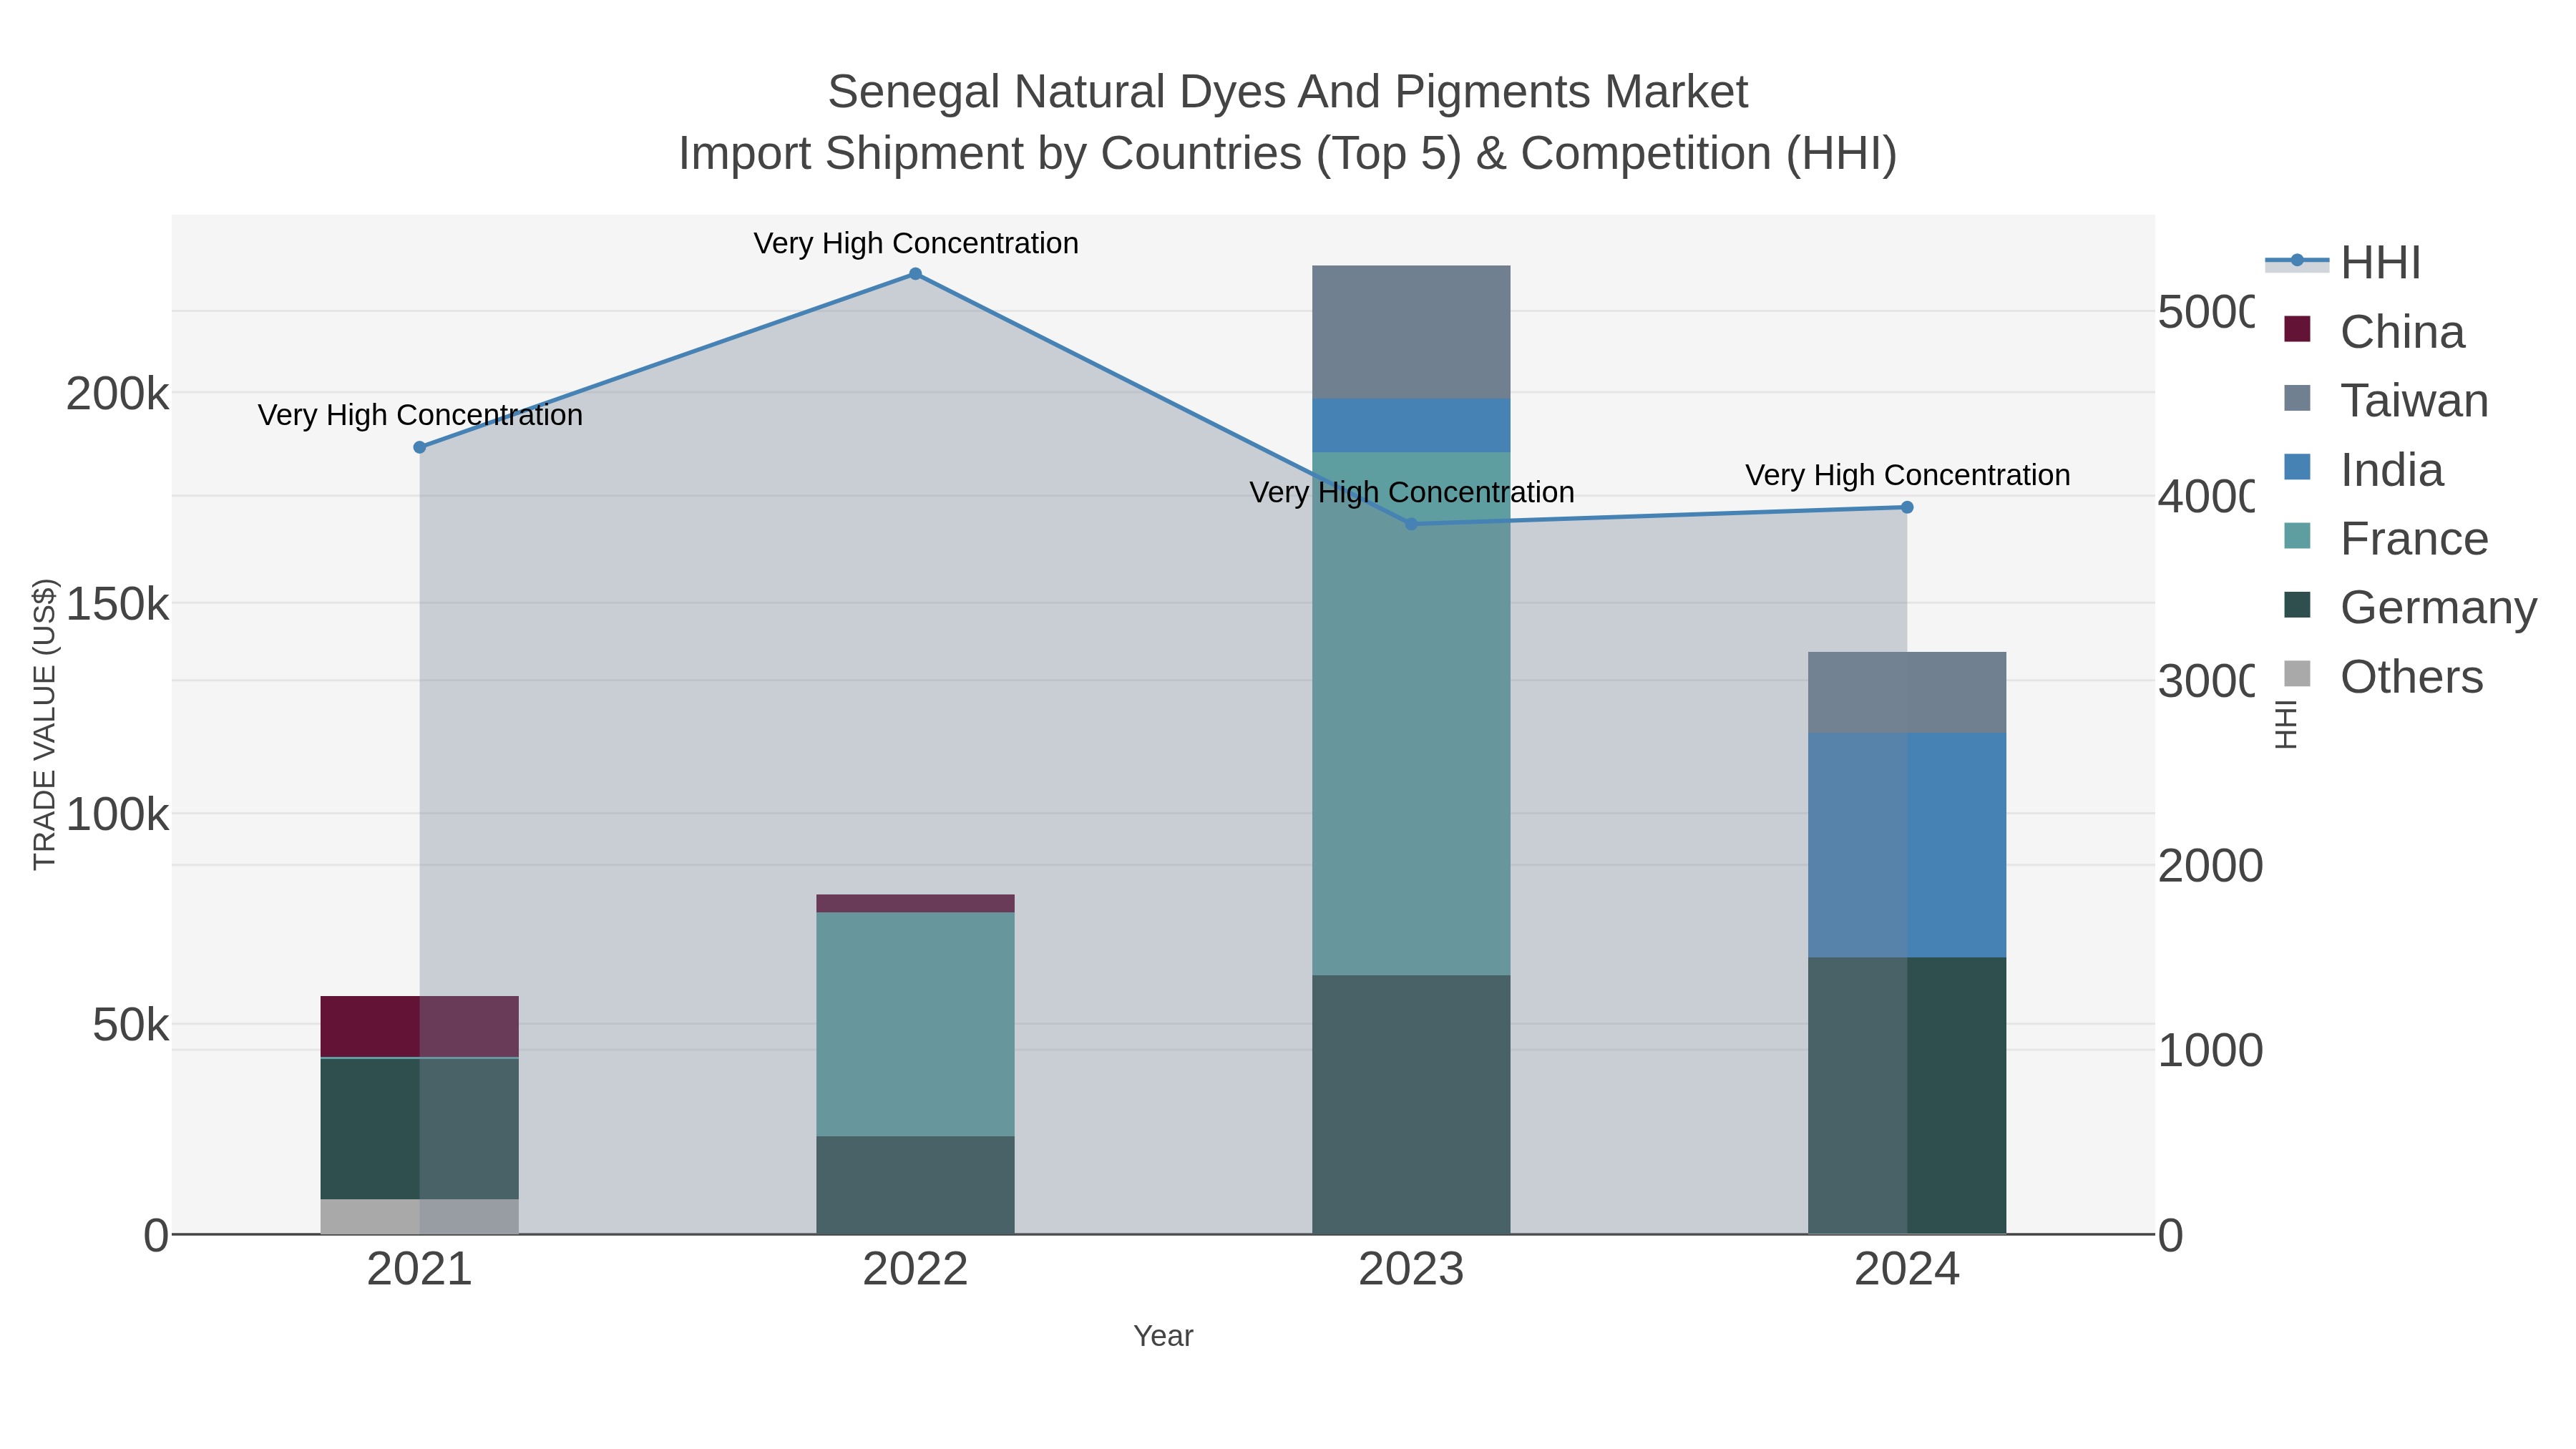Toggle Others series in legend
The width and height of the screenshot is (2576, 1449).
[2384, 676]
